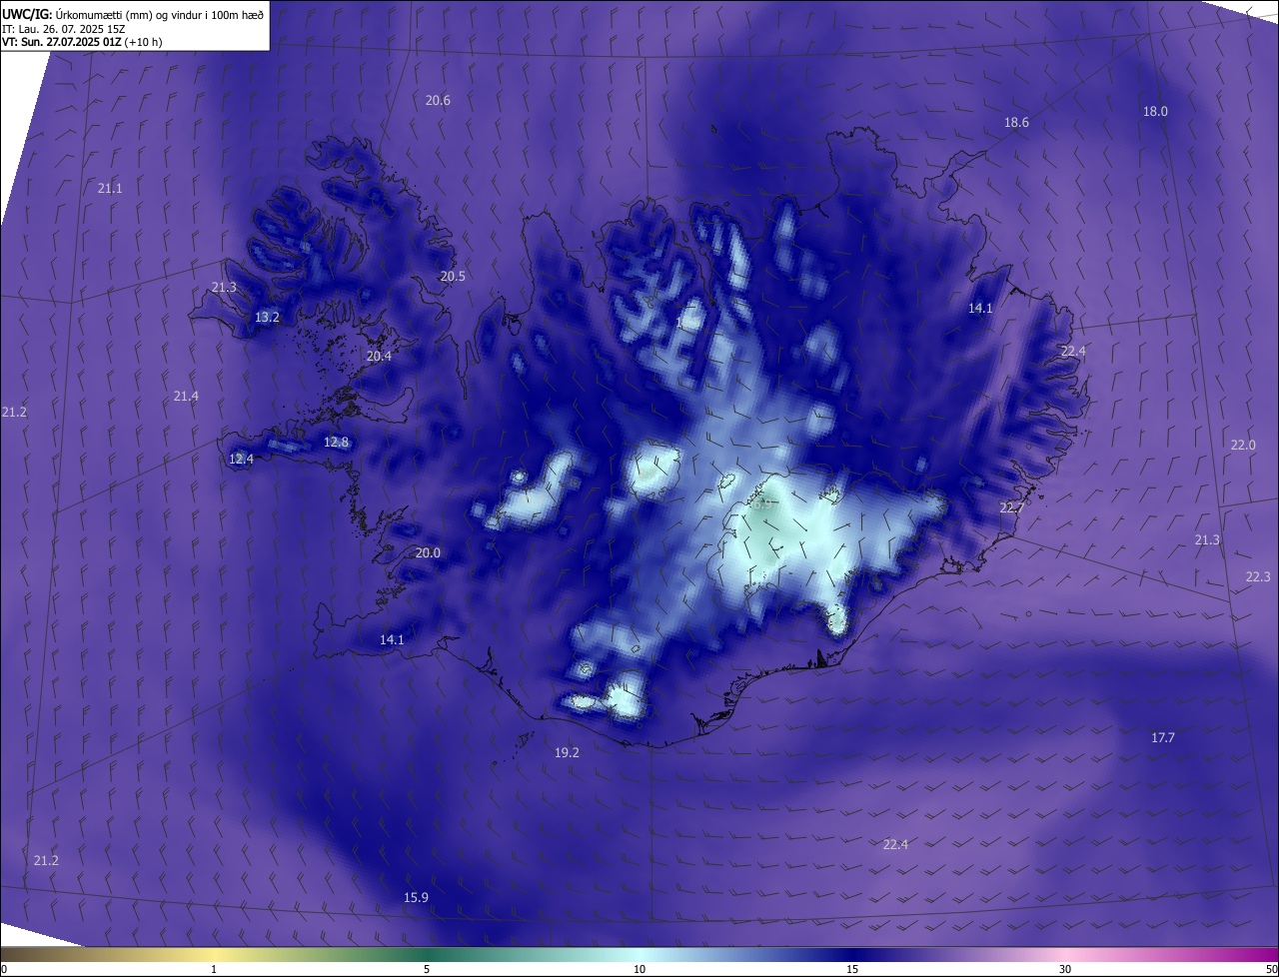Click the colorbar tick label 50
1279x977 pixels.
tap(1271, 969)
